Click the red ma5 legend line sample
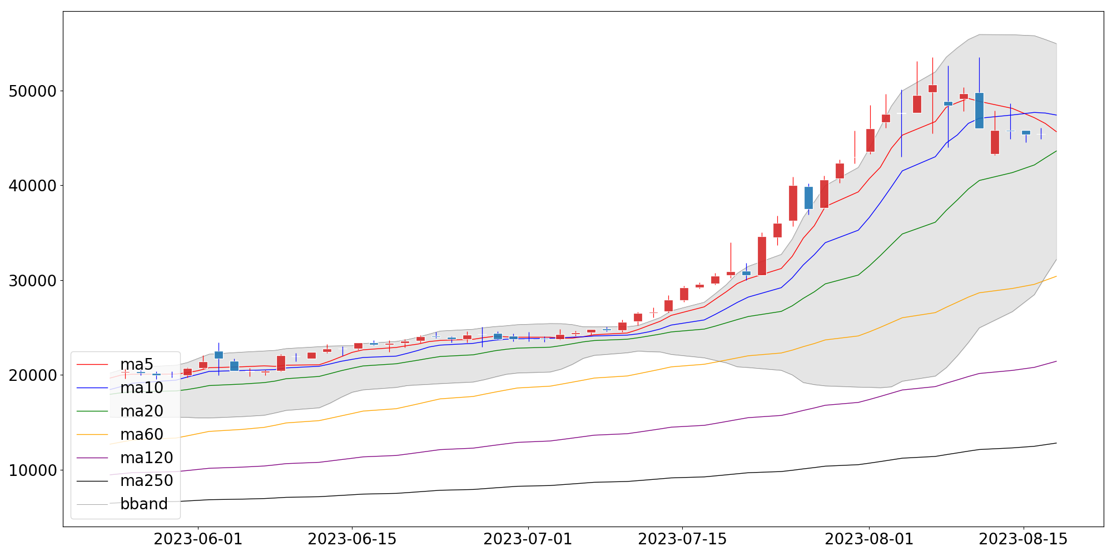Screen dimensions: 1112x556 coord(92,365)
